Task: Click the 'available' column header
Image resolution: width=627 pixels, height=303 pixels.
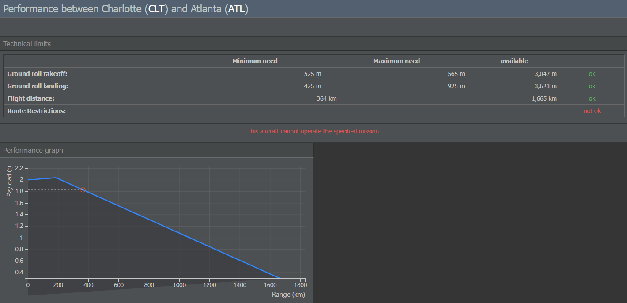Action: point(514,61)
